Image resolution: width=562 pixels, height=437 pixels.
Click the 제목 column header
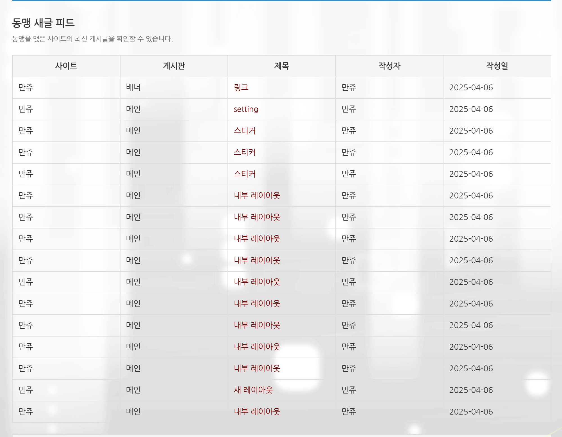[x=281, y=66]
